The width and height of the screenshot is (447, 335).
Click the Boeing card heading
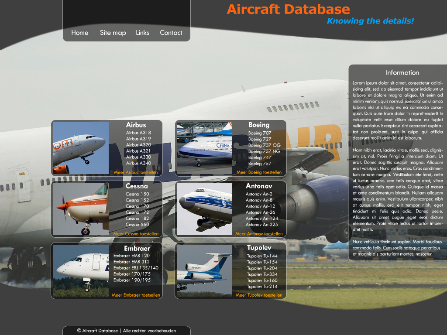(x=259, y=125)
